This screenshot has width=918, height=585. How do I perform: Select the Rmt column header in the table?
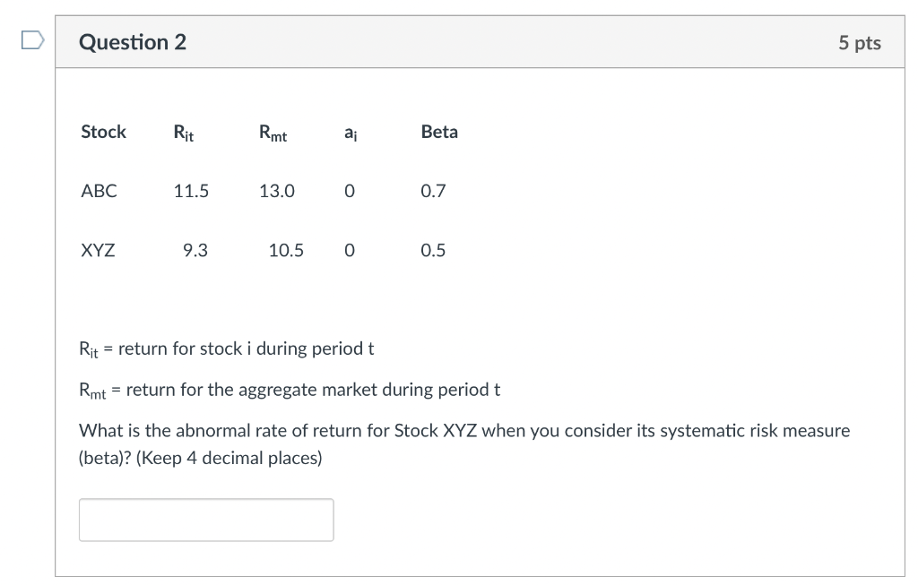coord(273,133)
